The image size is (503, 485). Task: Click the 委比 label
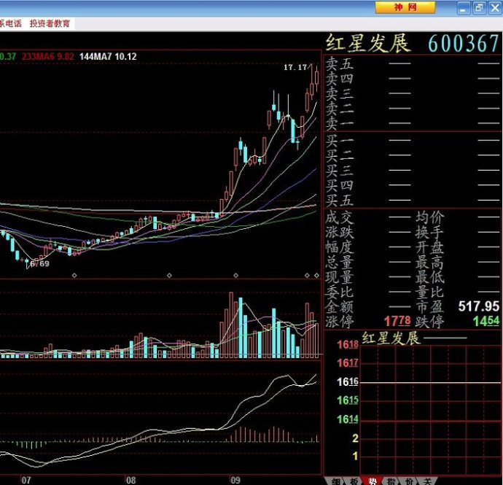click(x=340, y=292)
